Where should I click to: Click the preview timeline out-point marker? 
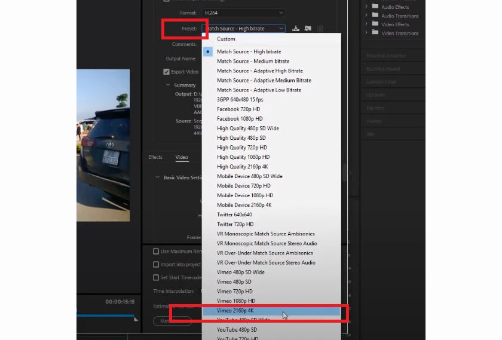click(136, 319)
